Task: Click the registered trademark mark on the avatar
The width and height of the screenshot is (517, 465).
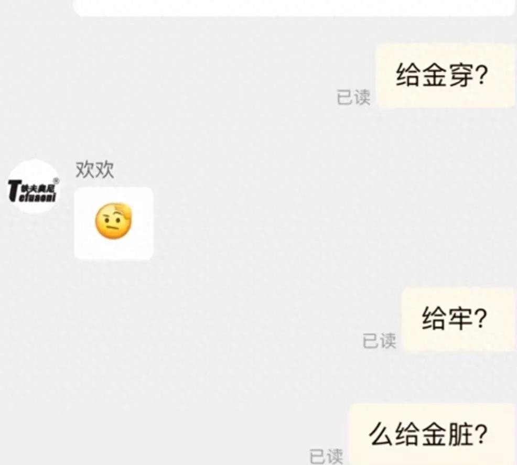Action: (56, 180)
